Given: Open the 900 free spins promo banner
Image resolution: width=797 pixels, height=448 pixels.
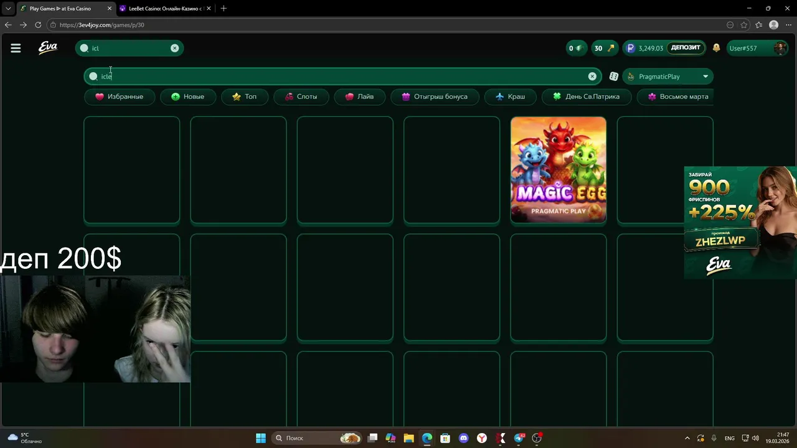Looking at the screenshot, I should pyautogui.click(x=740, y=222).
